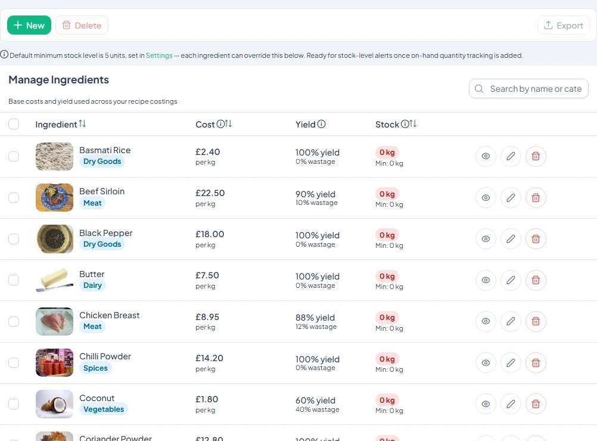Click the £22.50 cost value
Screen dimensions: 597x441
point(210,193)
